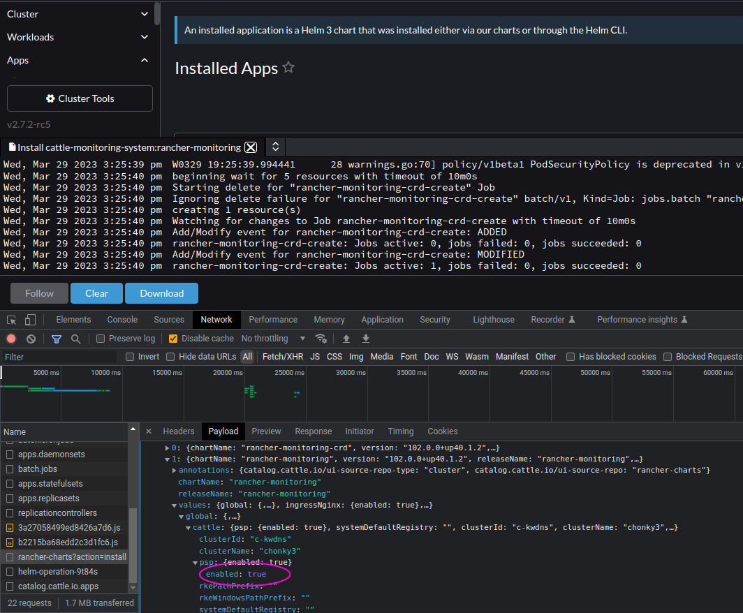Select the inspect element tool in DevTools
The image size is (743, 613).
coord(11,319)
